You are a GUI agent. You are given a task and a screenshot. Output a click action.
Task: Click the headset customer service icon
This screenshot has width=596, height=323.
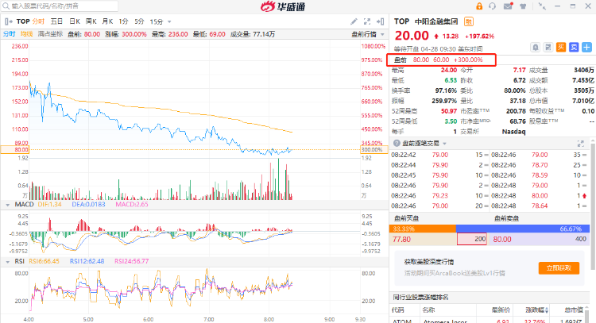(492, 6)
